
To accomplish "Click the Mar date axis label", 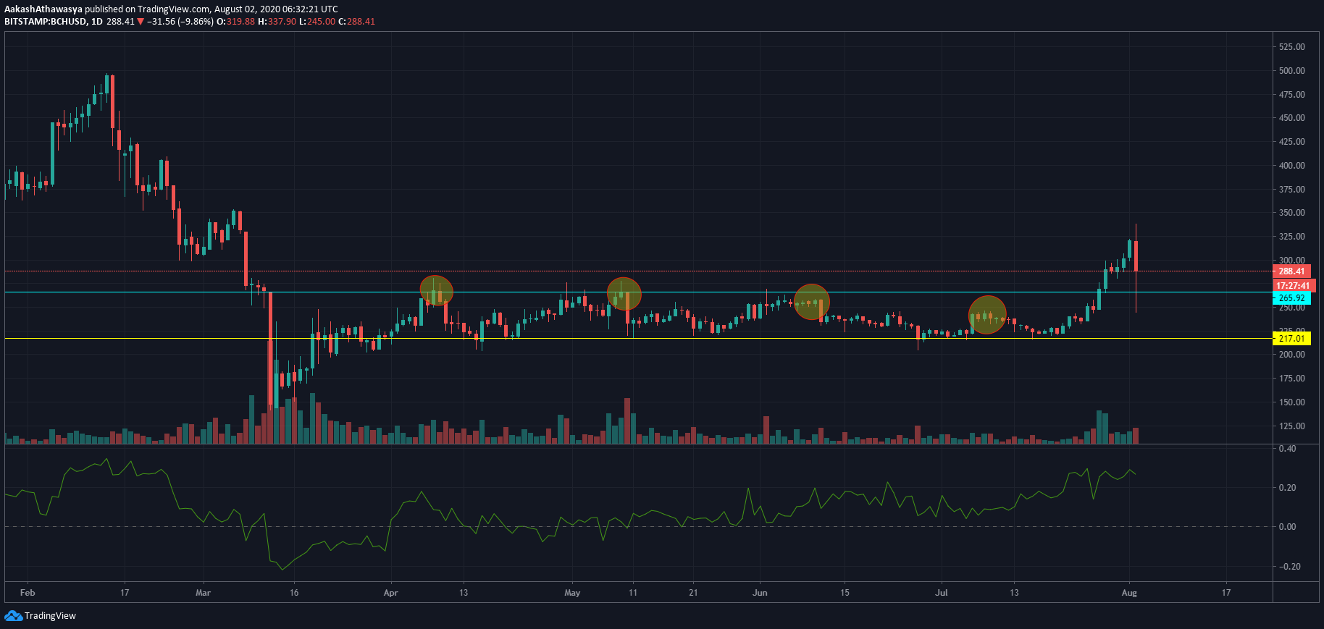I will click(204, 593).
